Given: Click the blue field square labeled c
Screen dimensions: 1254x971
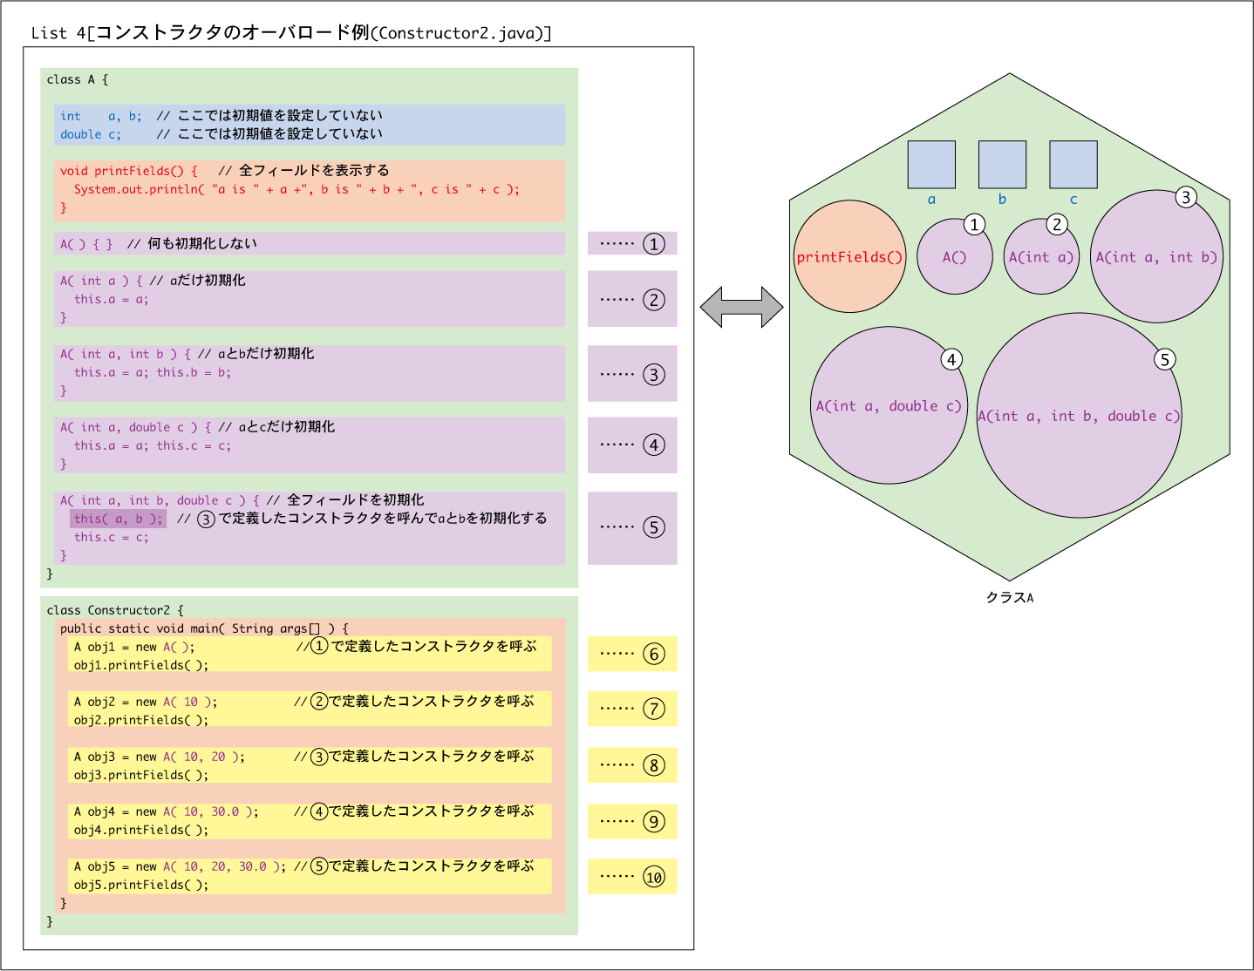Looking at the screenshot, I should (x=1073, y=165).
